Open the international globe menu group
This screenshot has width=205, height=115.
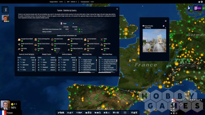point(116,113)
